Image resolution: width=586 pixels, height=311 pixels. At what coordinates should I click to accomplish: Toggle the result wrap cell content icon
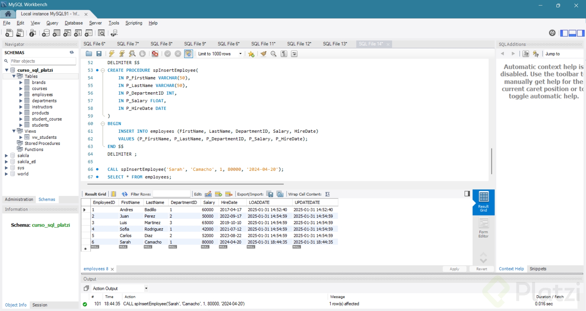pos(327,194)
